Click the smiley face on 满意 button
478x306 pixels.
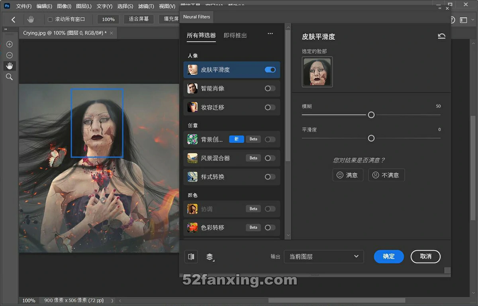click(x=340, y=175)
